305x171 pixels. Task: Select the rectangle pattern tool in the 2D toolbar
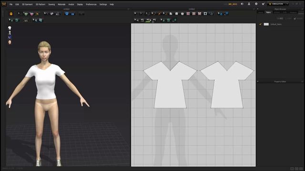[x=177, y=14]
